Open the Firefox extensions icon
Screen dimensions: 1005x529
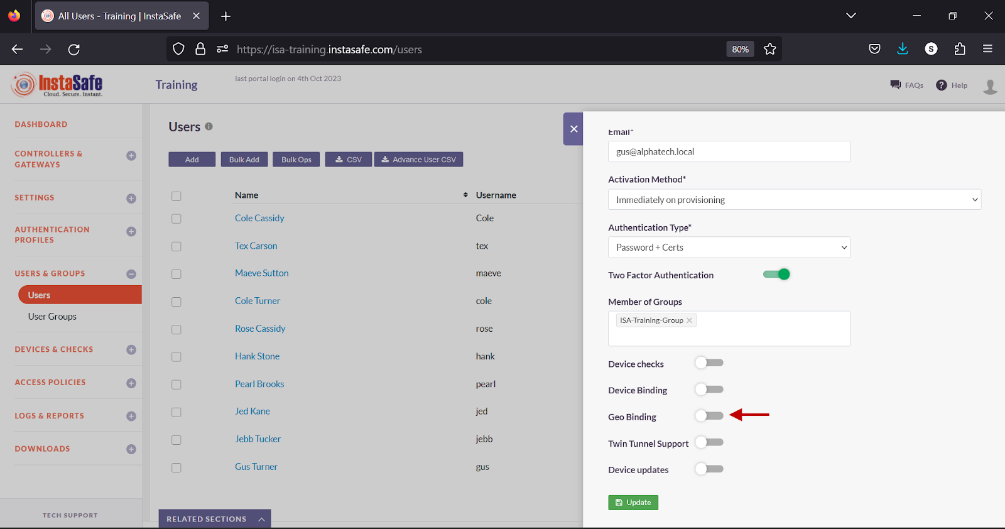959,49
